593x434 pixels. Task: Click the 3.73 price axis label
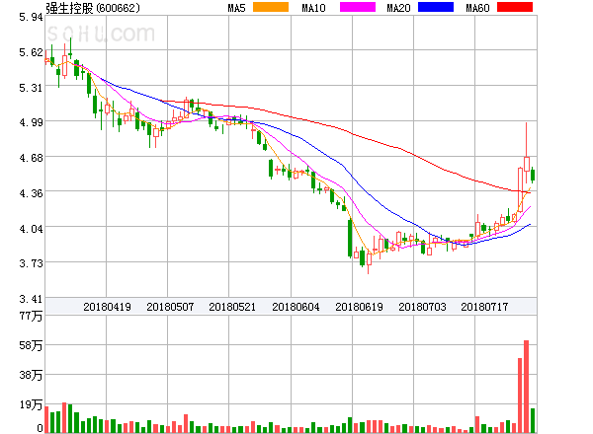(x=31, y=263)
